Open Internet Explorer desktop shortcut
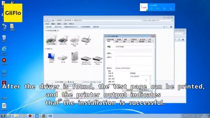This screenshot has height=118, width=210. tap(4, 50)
